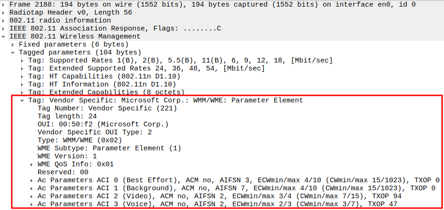Select the OUI 00:50:f2 field

coord(103,124)
